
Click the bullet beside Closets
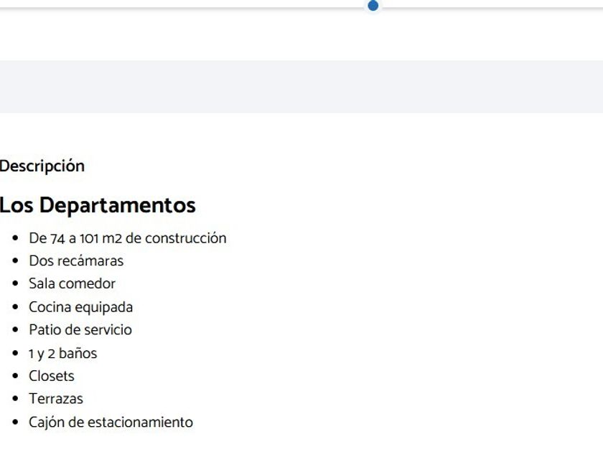(16, 376)
